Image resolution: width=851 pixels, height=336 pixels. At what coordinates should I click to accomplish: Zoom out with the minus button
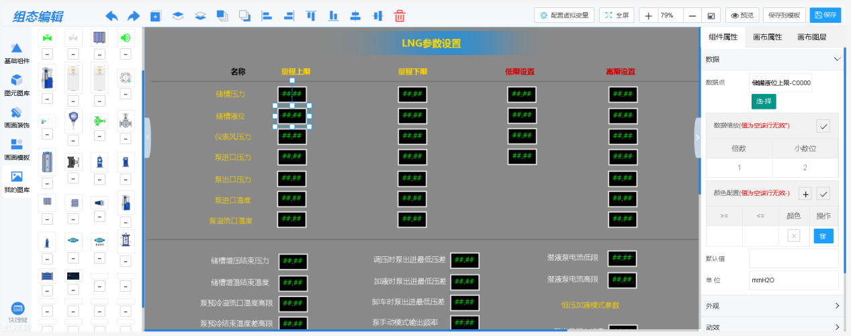click(692, 15)
